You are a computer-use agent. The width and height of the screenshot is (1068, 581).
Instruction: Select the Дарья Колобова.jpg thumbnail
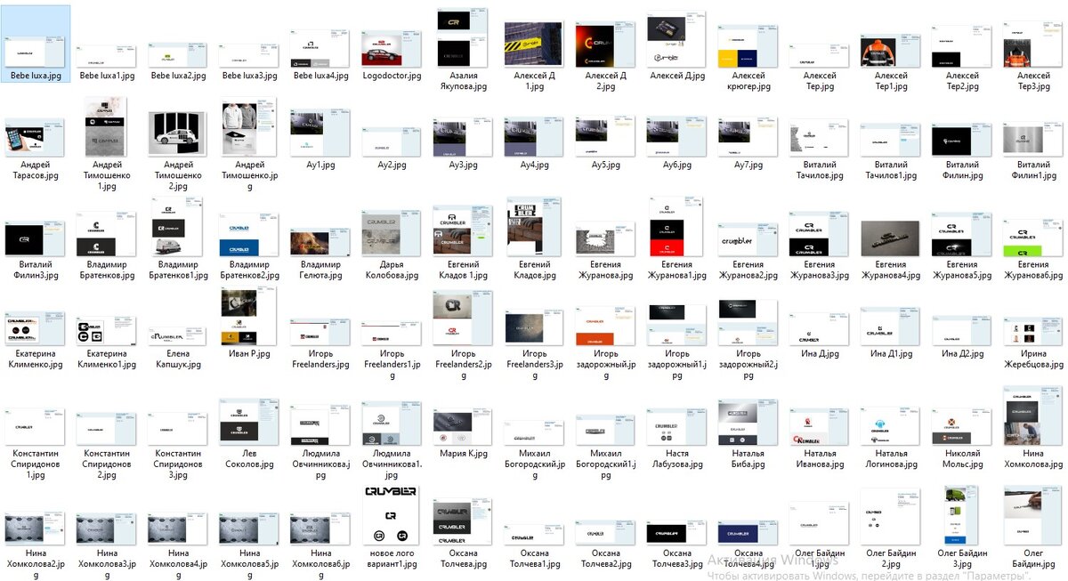coord(392,232)
